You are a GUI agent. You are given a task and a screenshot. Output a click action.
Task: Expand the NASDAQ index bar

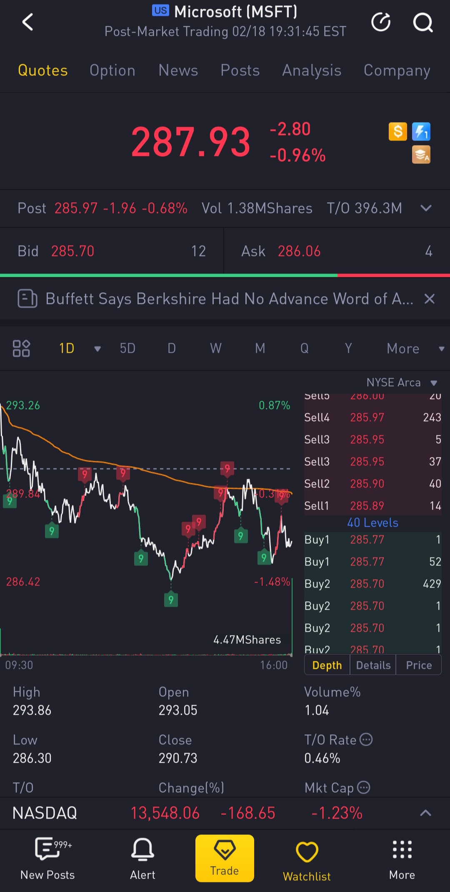pos(425,813)
